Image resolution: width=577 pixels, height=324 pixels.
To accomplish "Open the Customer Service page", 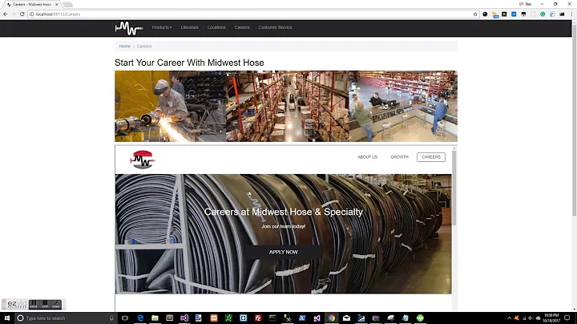I will [x=275, y=27].
